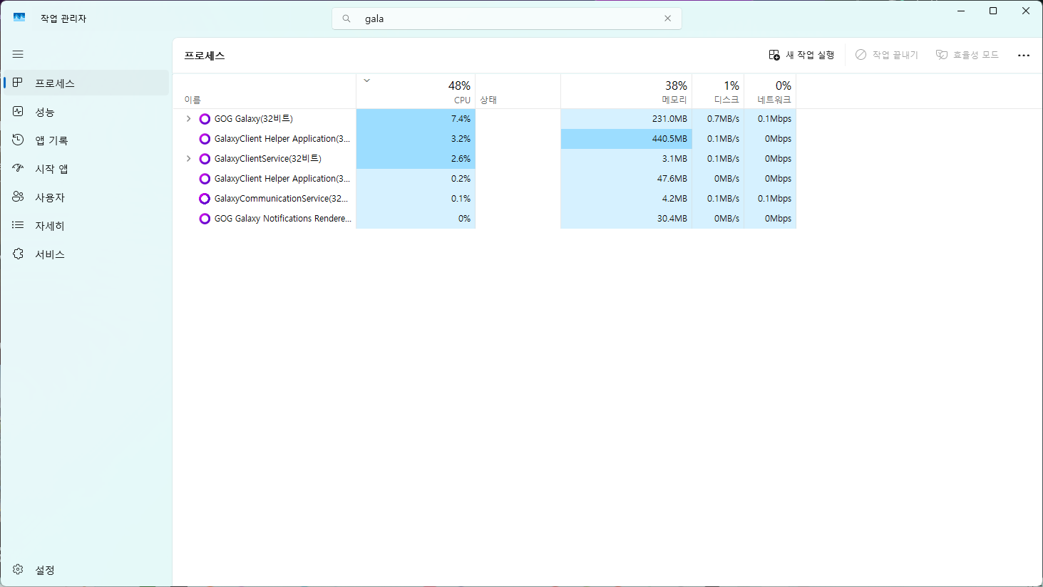Sort by the CPU column header
The height and width of the screenshot is (587, 1043).
click(x=416, y=92)
